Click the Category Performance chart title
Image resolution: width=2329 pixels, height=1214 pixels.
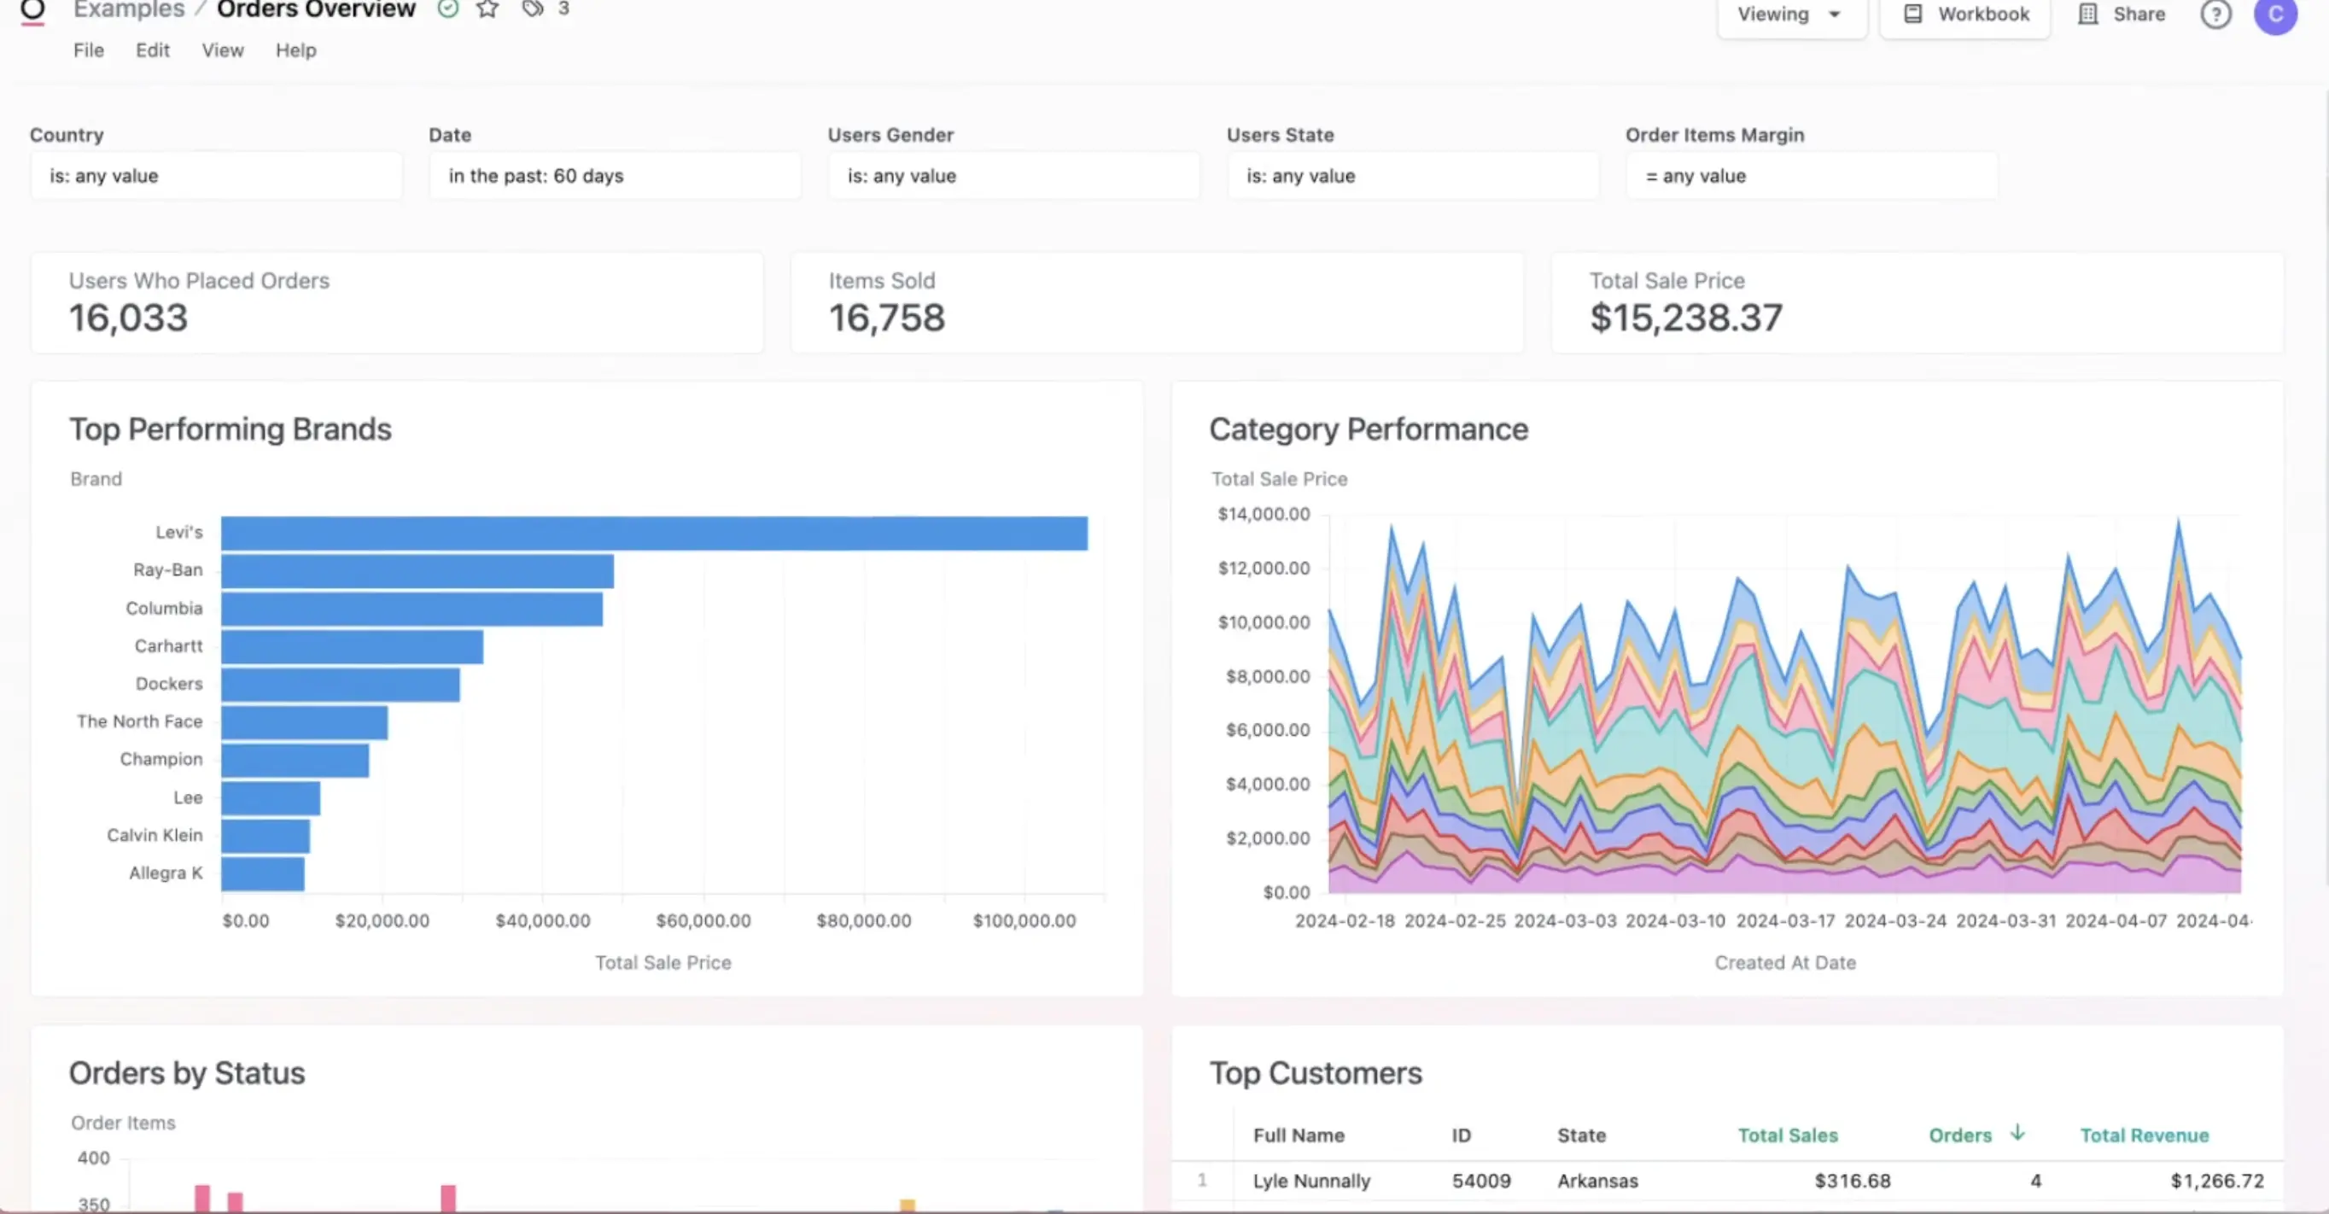[x=1369, y=429]
